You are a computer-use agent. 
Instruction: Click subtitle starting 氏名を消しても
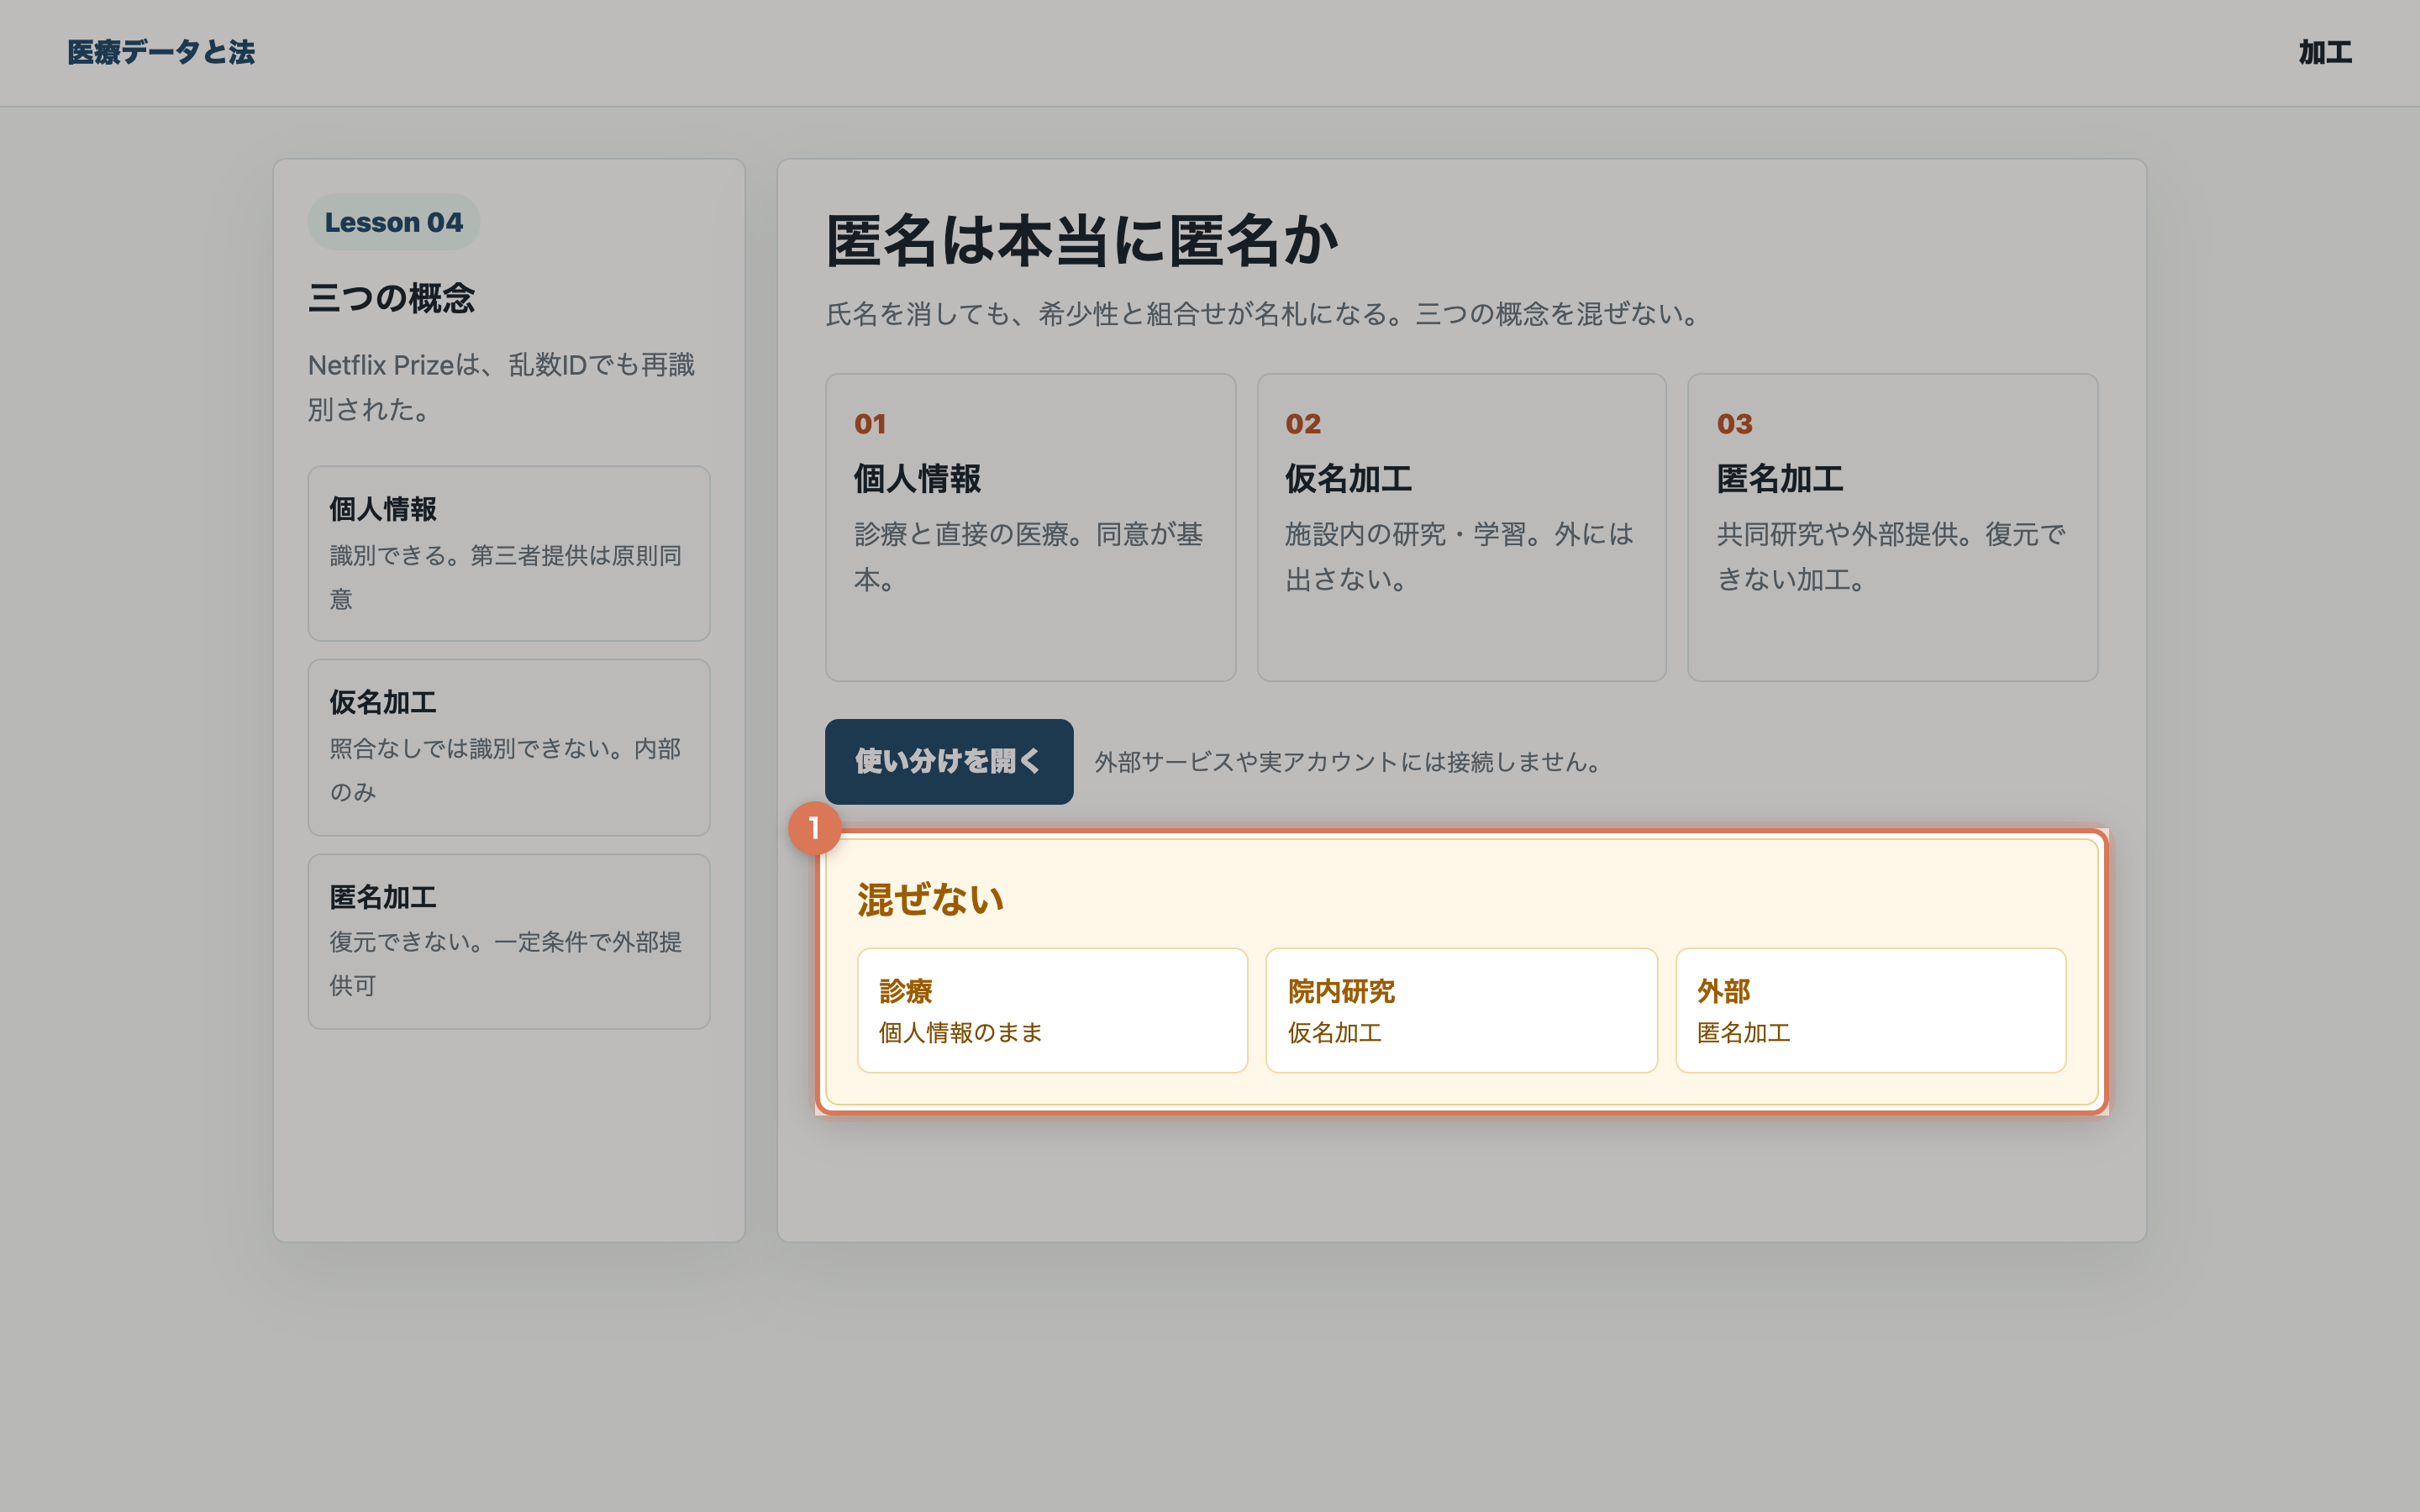click(x=1265, y=314)
